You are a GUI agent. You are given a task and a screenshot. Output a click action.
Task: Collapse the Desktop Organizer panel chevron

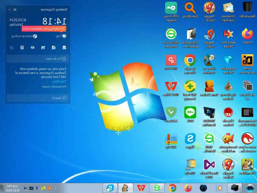(10, 10)
